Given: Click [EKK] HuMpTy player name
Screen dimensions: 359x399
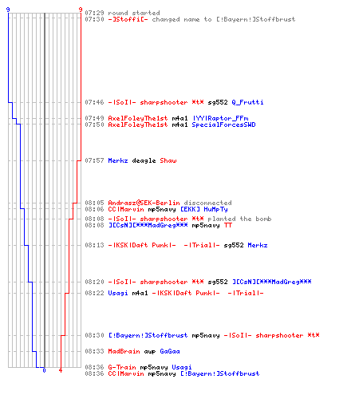Looking at the screenshot, I should (x=204, y=209).
